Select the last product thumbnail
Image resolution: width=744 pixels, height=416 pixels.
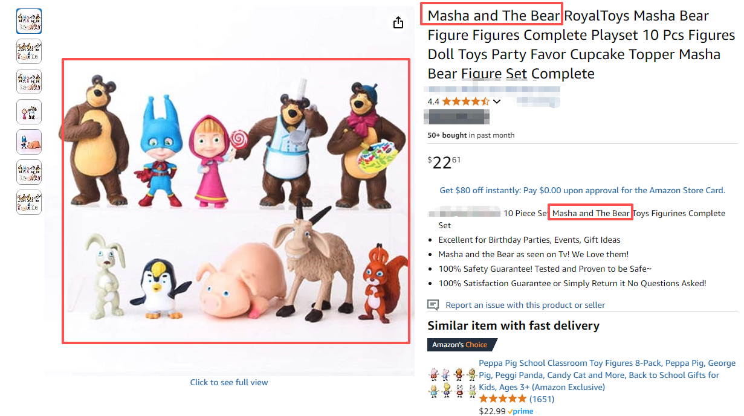pos(28,202)
